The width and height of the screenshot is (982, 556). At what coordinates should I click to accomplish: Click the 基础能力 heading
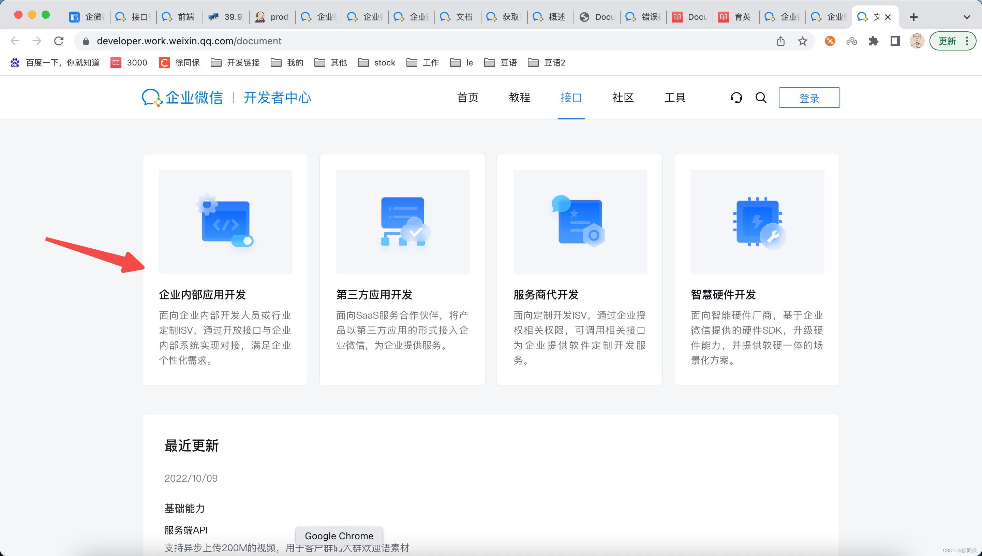point(184,508)
